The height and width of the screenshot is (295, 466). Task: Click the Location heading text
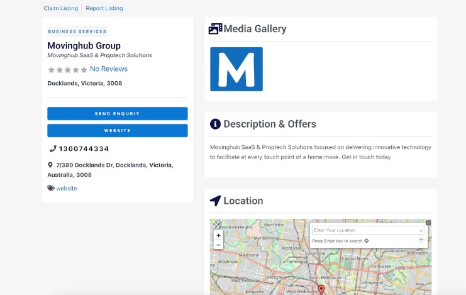(x=243, y=201)
